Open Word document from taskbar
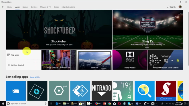The width and height of the screenshot is (189, 106). [139, 103]
